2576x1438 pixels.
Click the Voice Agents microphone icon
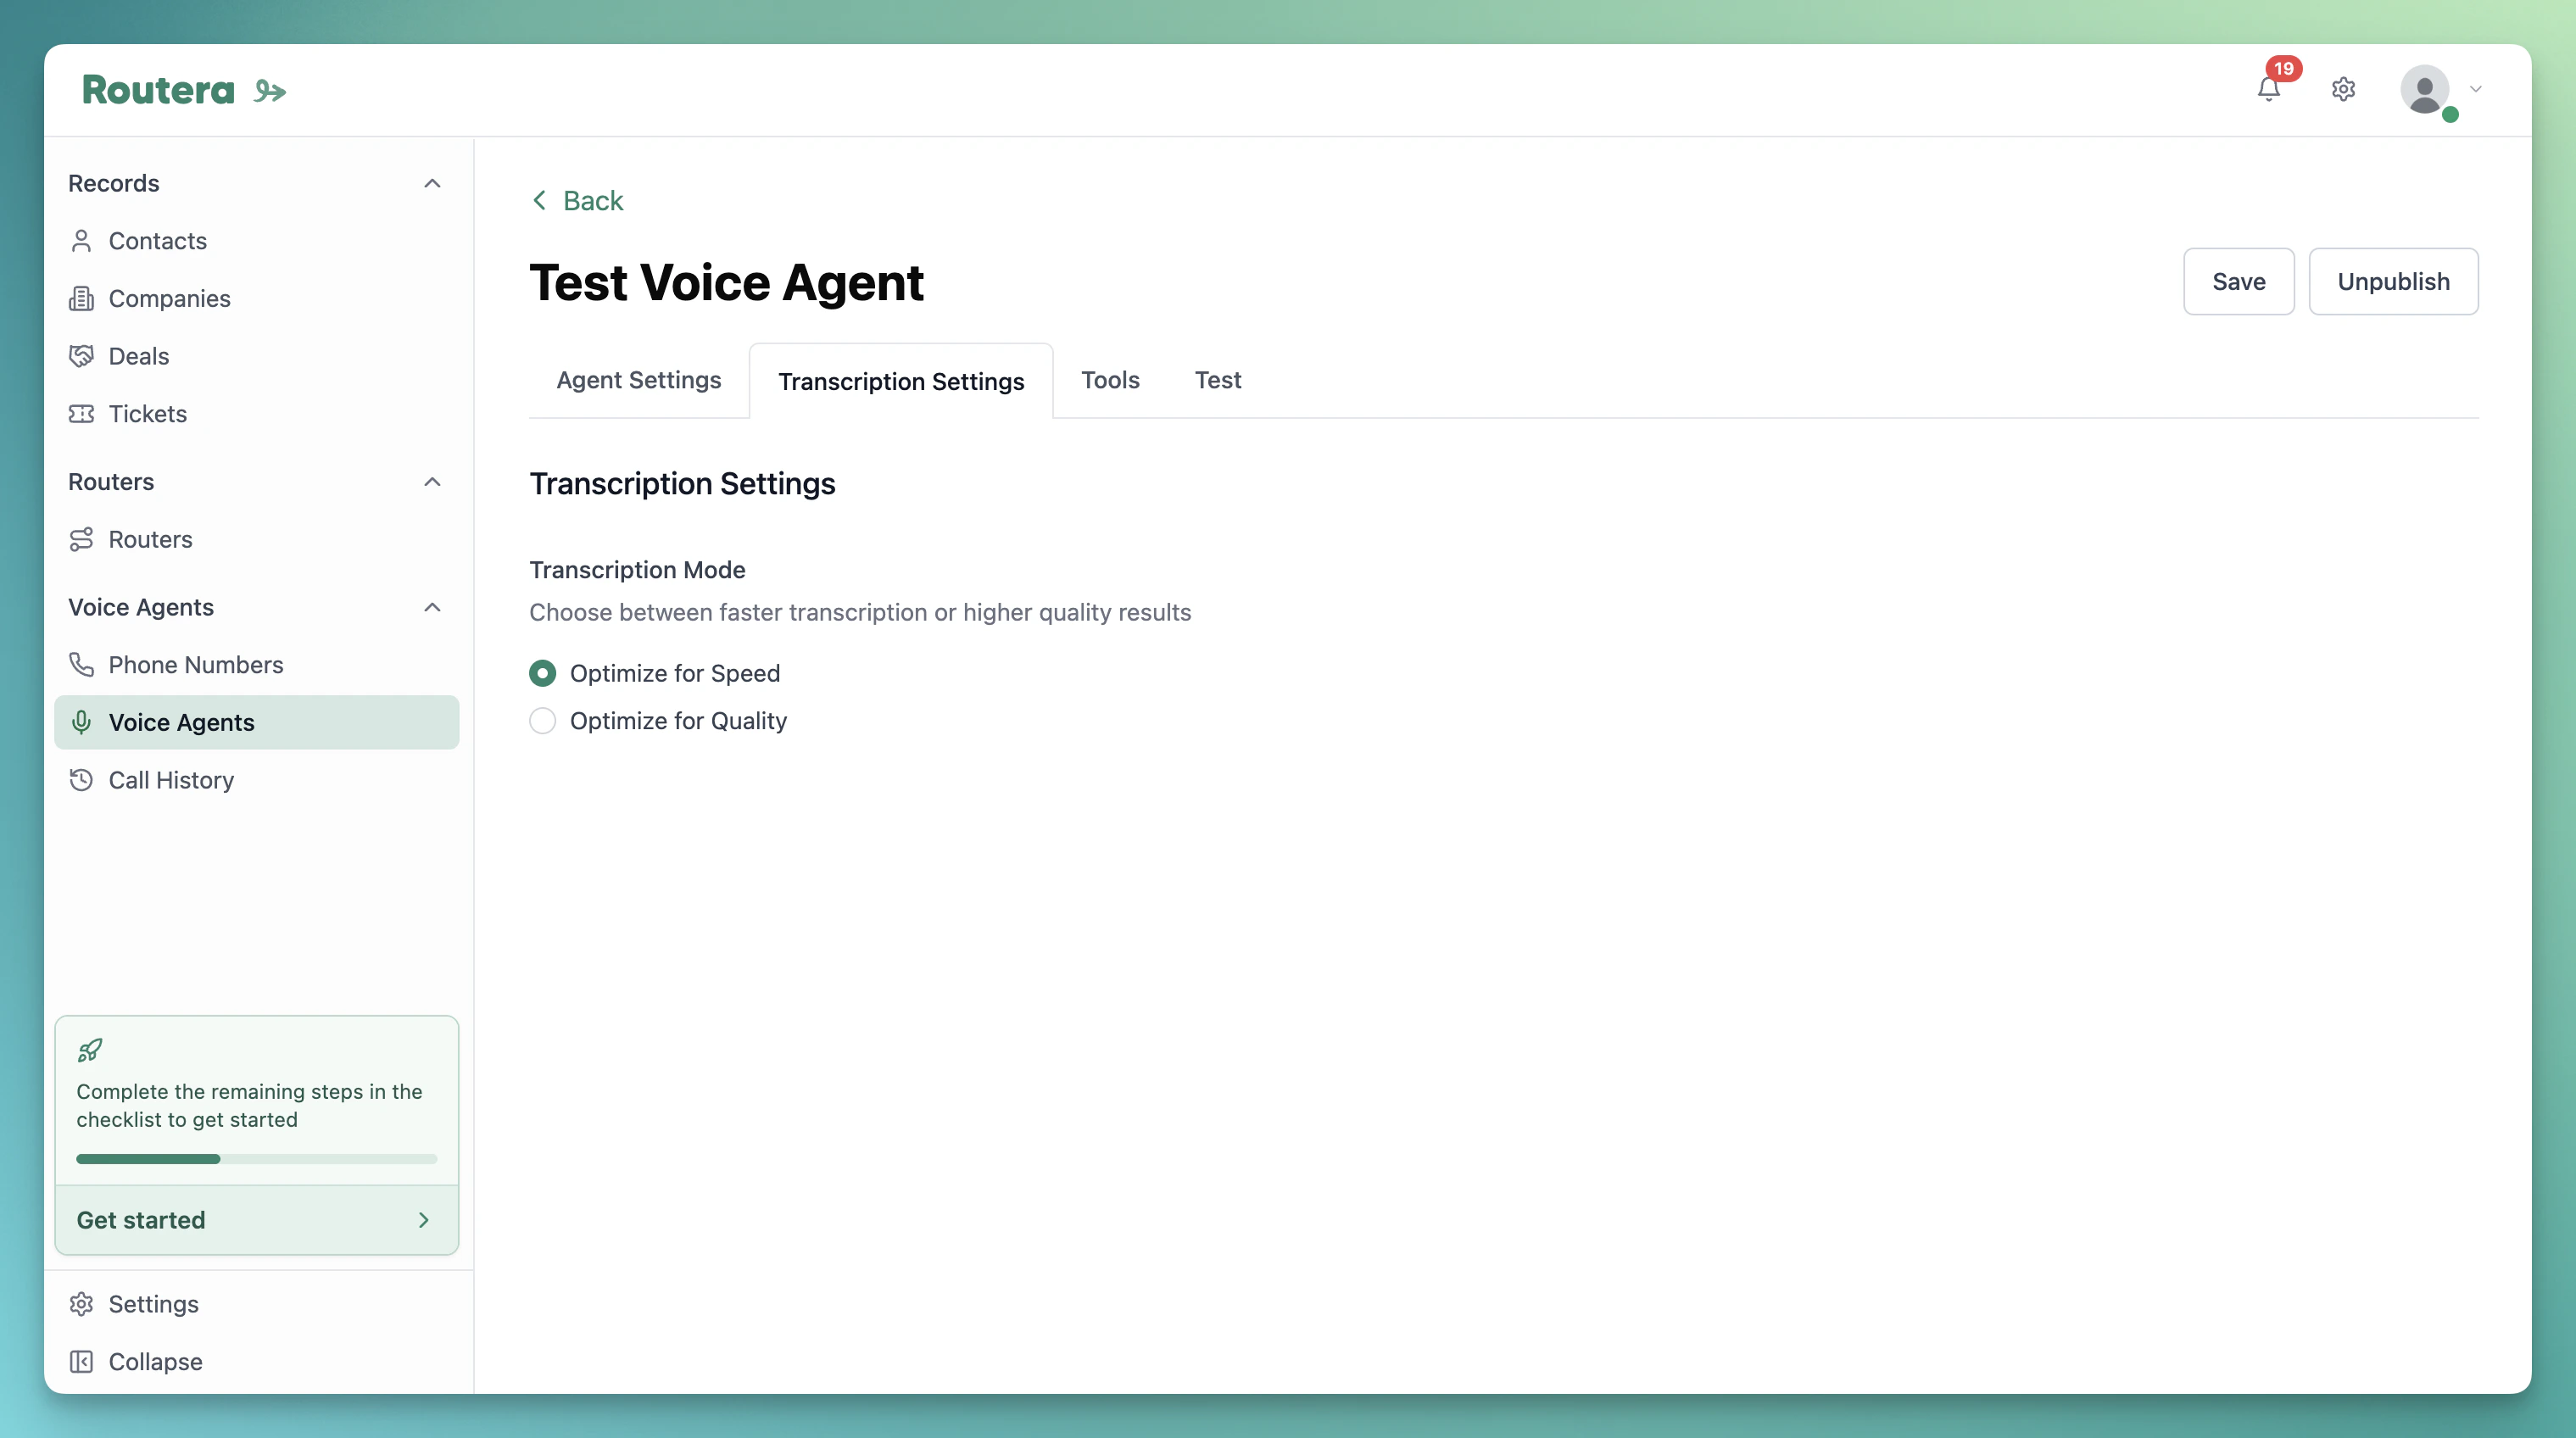click(x=81, y=722)
